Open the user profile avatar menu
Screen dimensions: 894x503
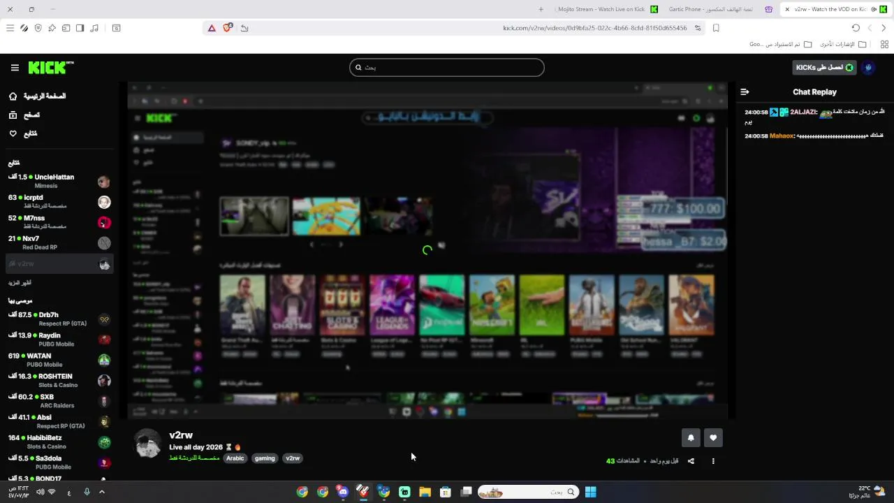pos(869,68)
